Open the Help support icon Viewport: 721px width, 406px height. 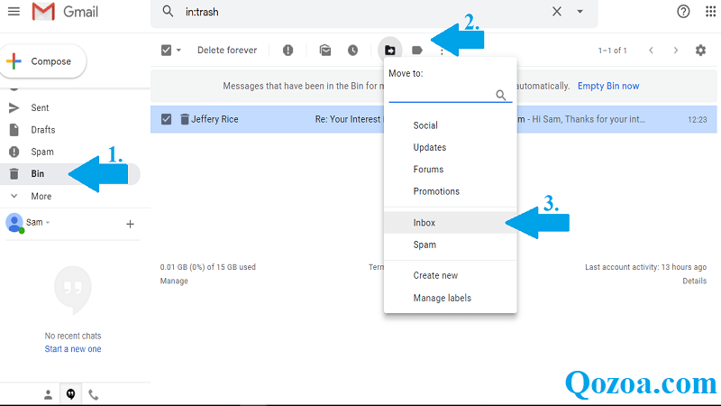click(683, 12)
